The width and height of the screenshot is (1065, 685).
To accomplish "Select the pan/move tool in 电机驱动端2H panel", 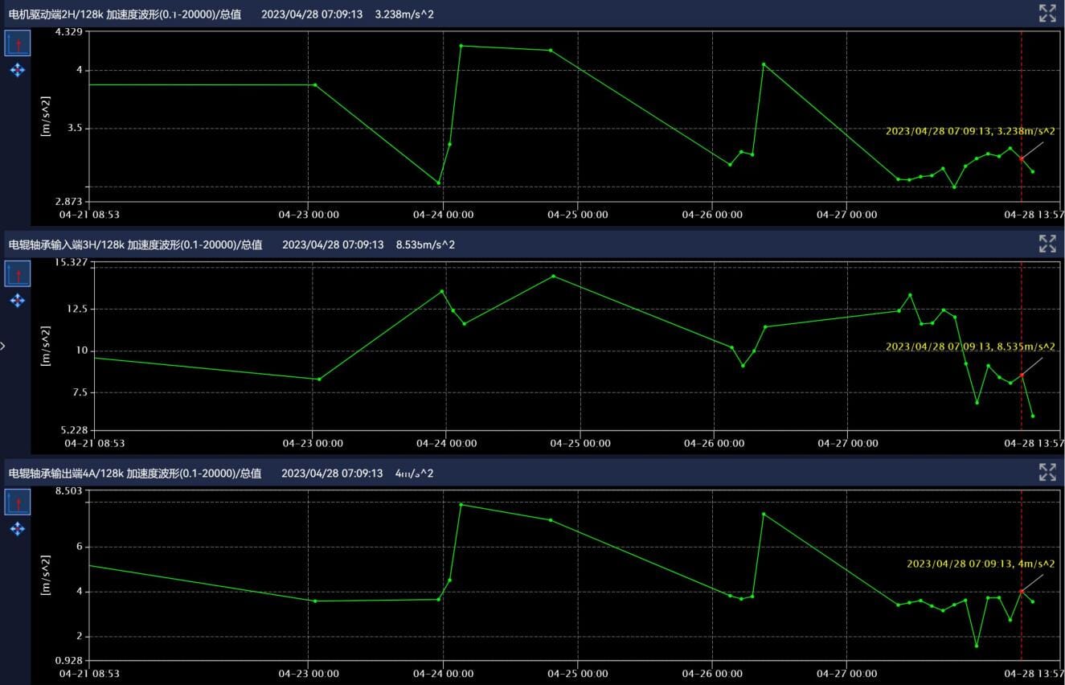I will pos(18,71).
